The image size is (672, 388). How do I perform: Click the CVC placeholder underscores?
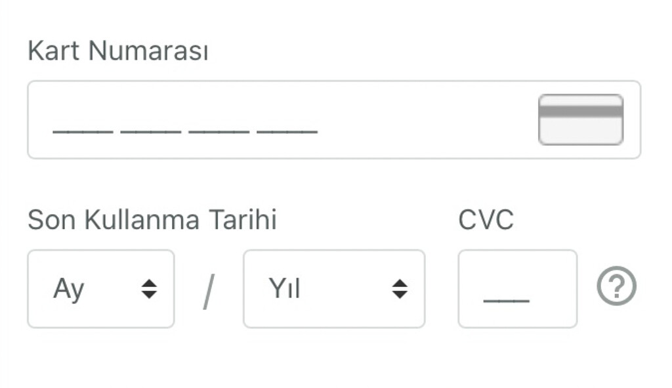pyautogui.click(x=506, y=299)
